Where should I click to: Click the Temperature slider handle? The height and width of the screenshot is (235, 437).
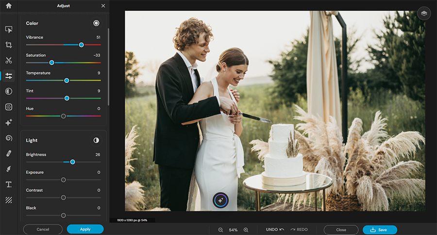point(67,81)
